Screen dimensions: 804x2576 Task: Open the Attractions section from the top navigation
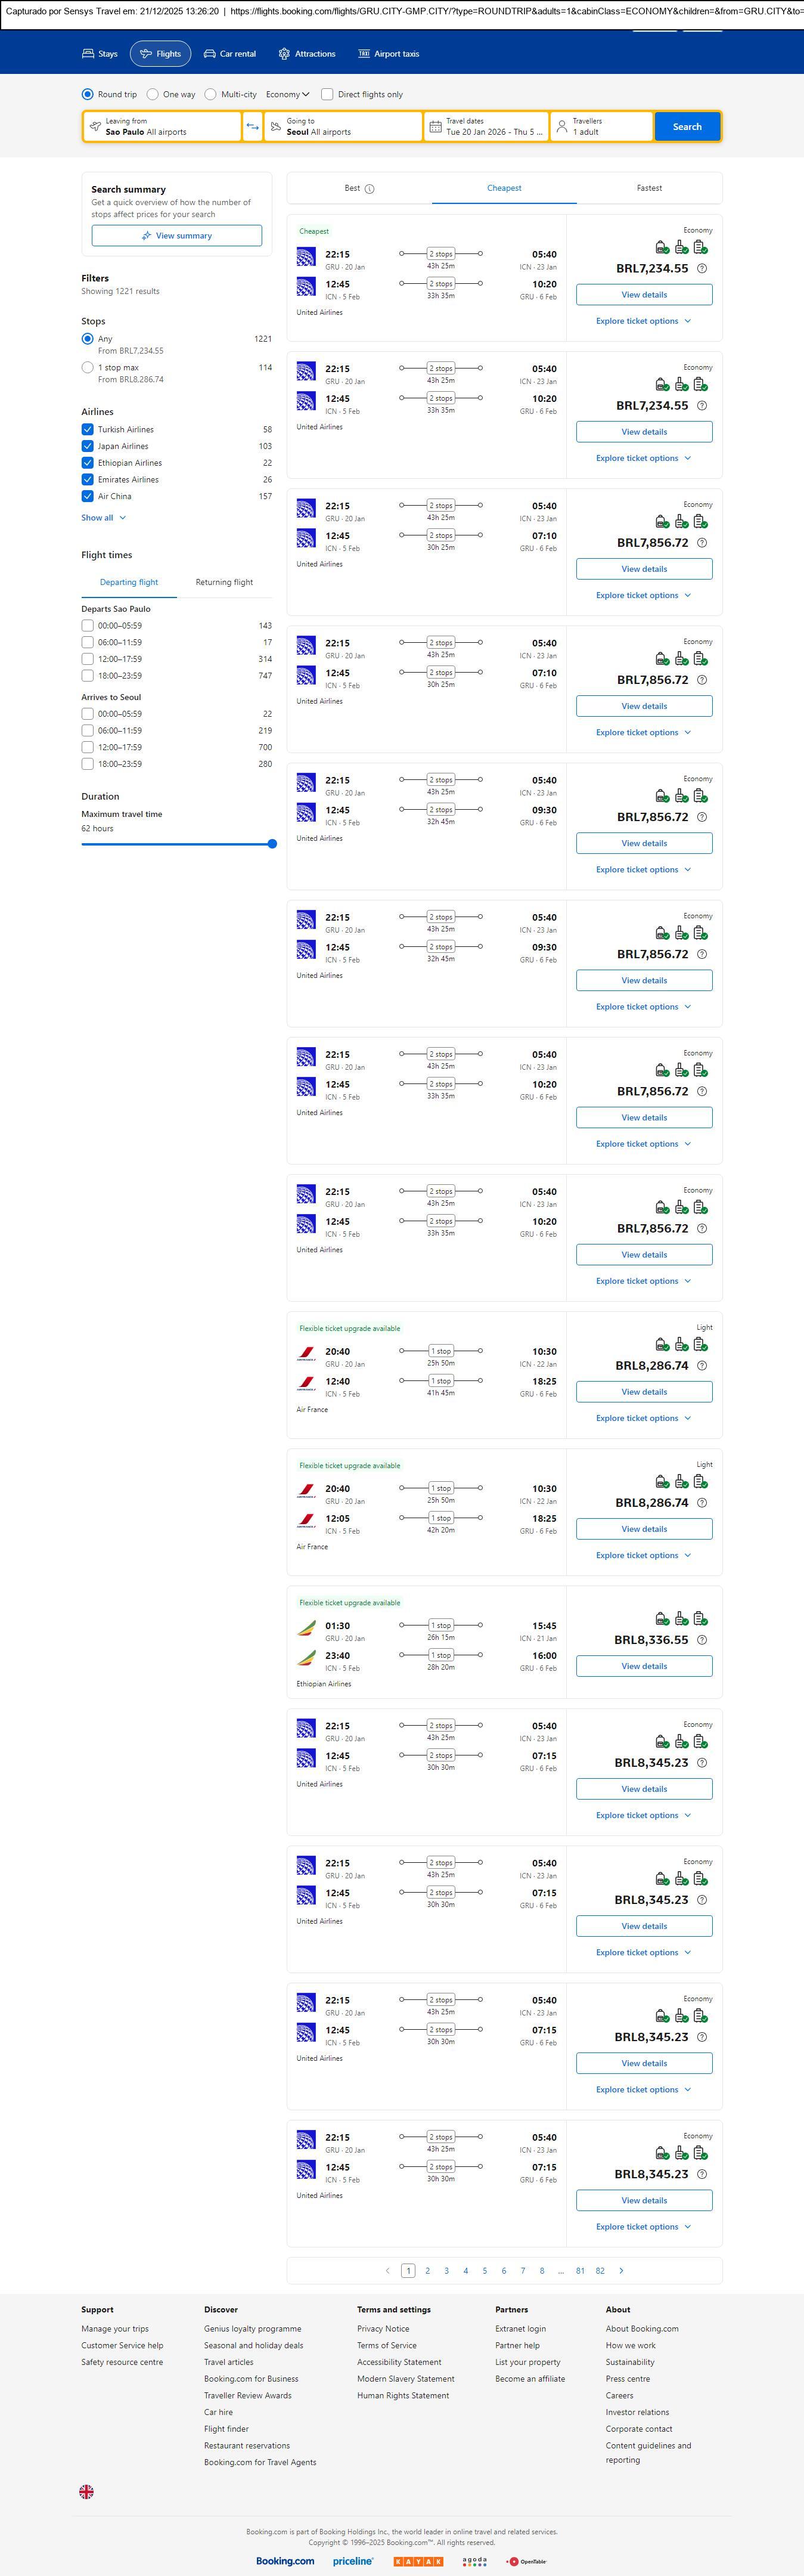point(307,54)
